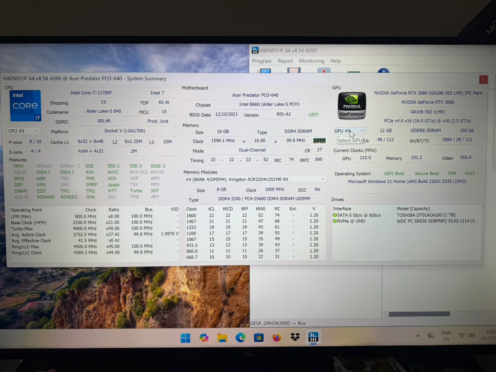
Task: Click the 'UEFI' label next to BIOS version
Action: (x=313, y=115)
